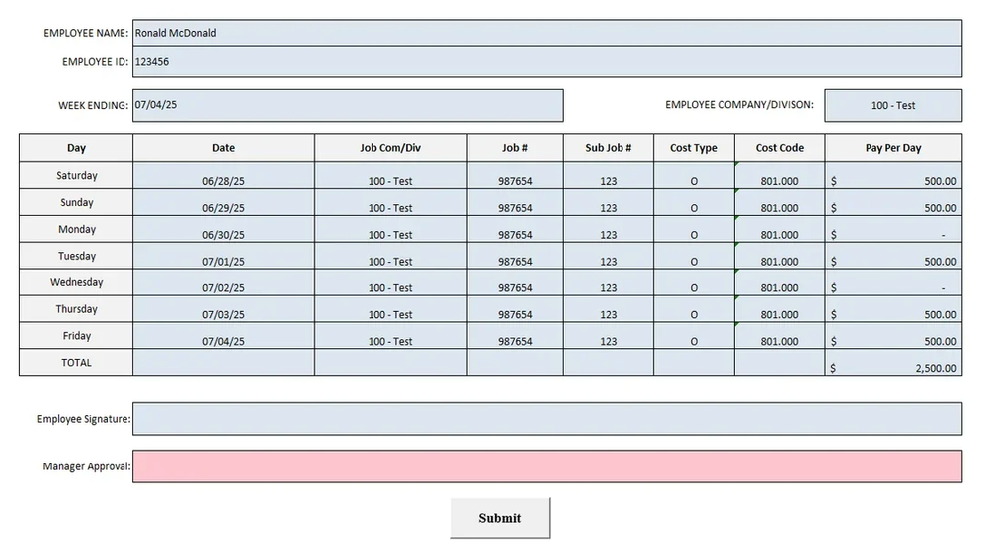Click the Sub Job # column header
Viewport: 995px width, 555px height.
608,147
